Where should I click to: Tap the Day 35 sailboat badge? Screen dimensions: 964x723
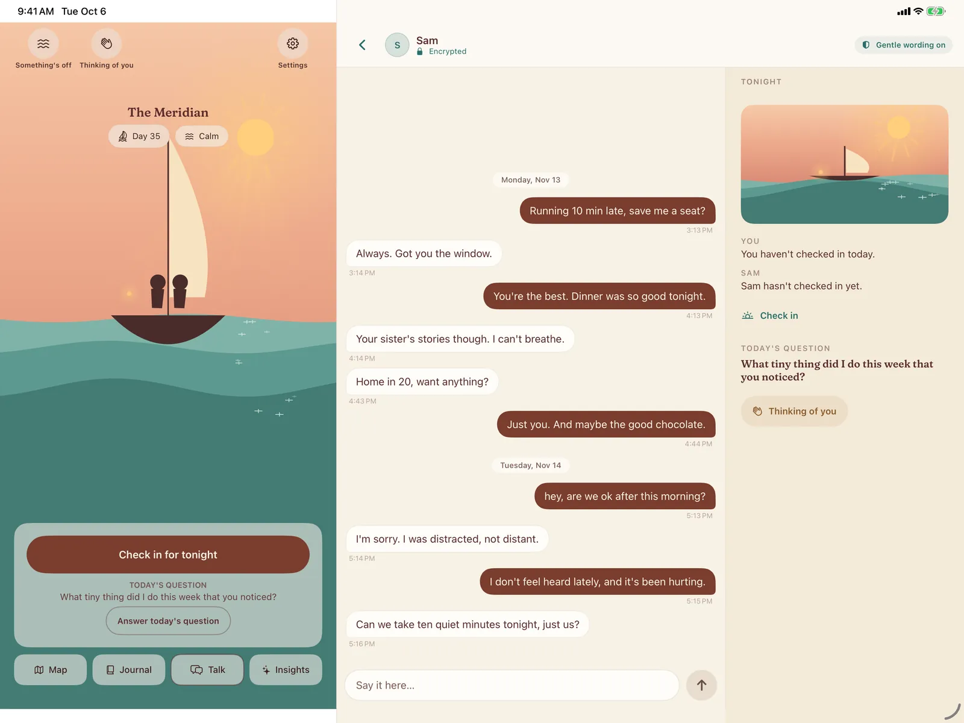click(139, 136)
